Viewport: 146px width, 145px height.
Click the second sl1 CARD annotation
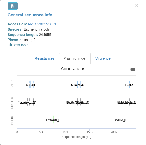pyautogui.click(x=33, y=85)
